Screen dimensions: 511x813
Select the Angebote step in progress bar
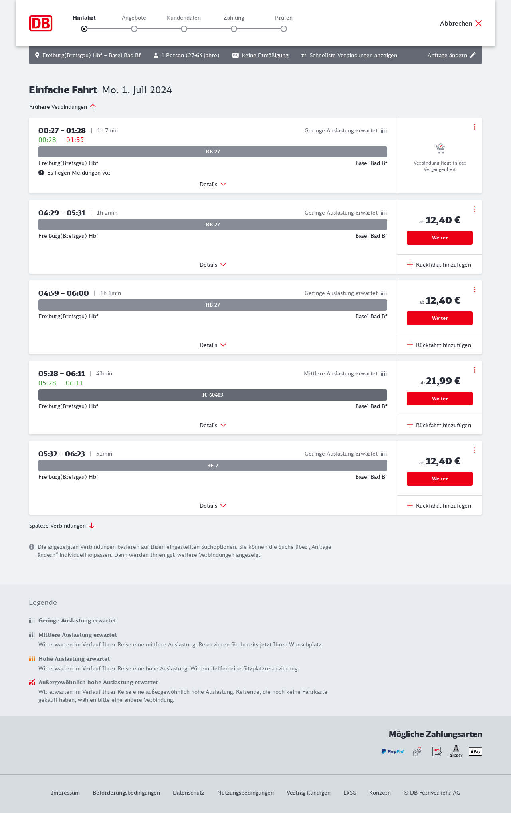134,29
